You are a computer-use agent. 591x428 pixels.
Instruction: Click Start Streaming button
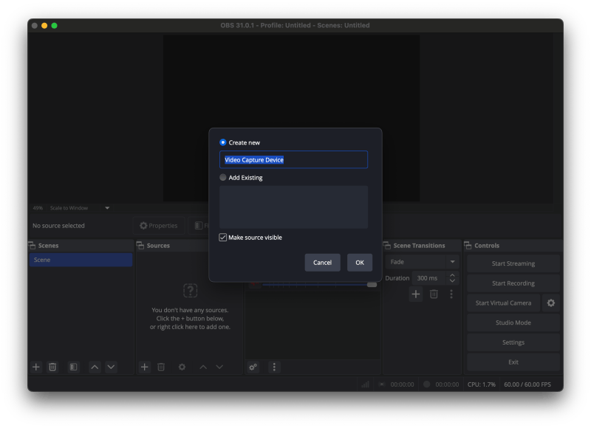(513, 263)
